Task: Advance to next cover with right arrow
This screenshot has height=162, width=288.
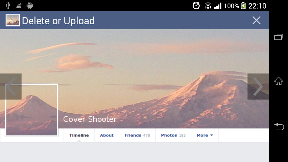Action: (258, 87)
